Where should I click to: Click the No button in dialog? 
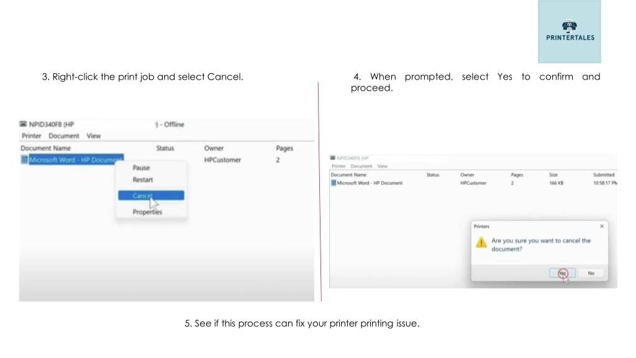click(x=591, y=273)
